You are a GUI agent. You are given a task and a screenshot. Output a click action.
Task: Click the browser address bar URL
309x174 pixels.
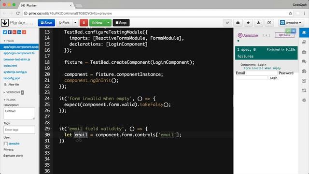click(70, 14)
